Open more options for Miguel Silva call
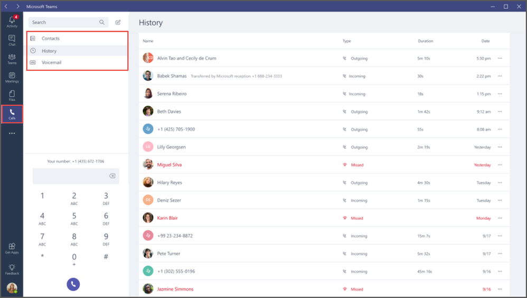527x298 pixels. point(500,165)
